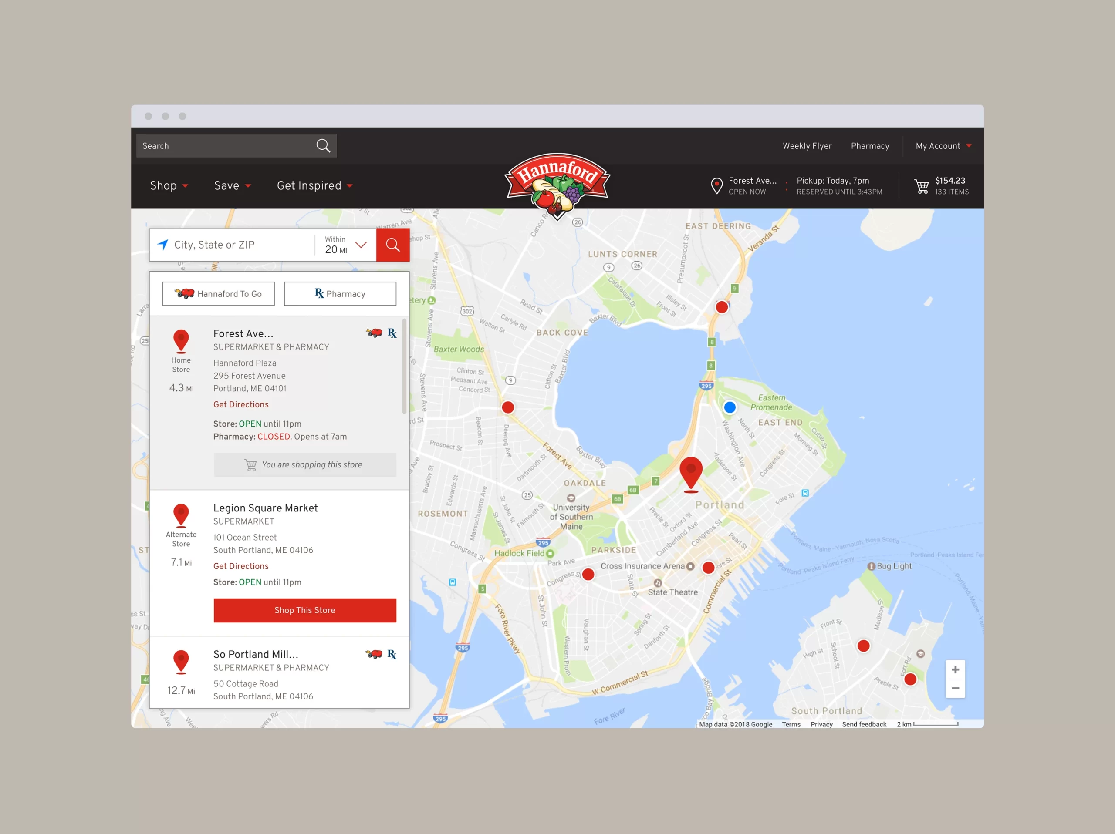Click the store list scrollbar
The height and width of the screenshot is (834, 1115).
pyautogui.click(x=404, y=366)
